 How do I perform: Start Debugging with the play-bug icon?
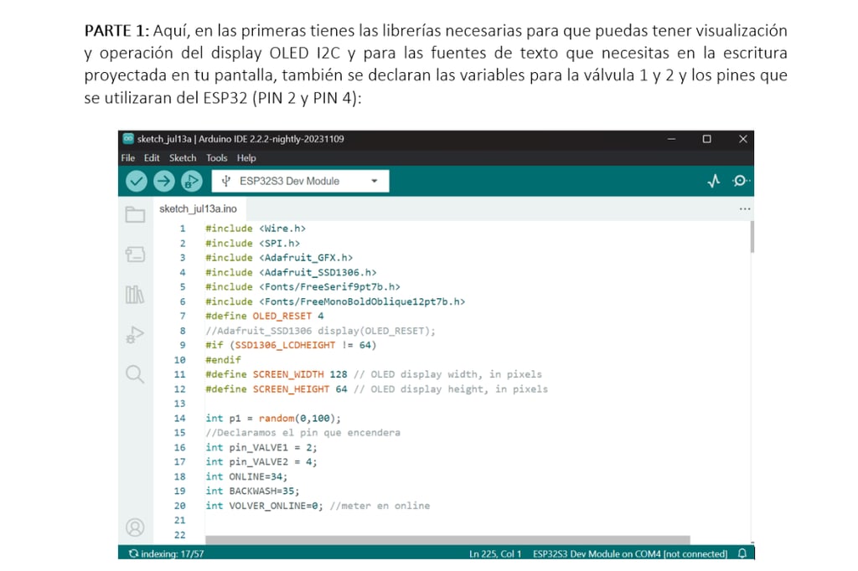click(192, 181)
